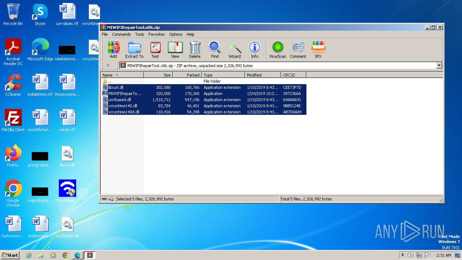The height and width of the screenshot is (260, 462).
Task: Click the Start button
Action: click(10, 255)
